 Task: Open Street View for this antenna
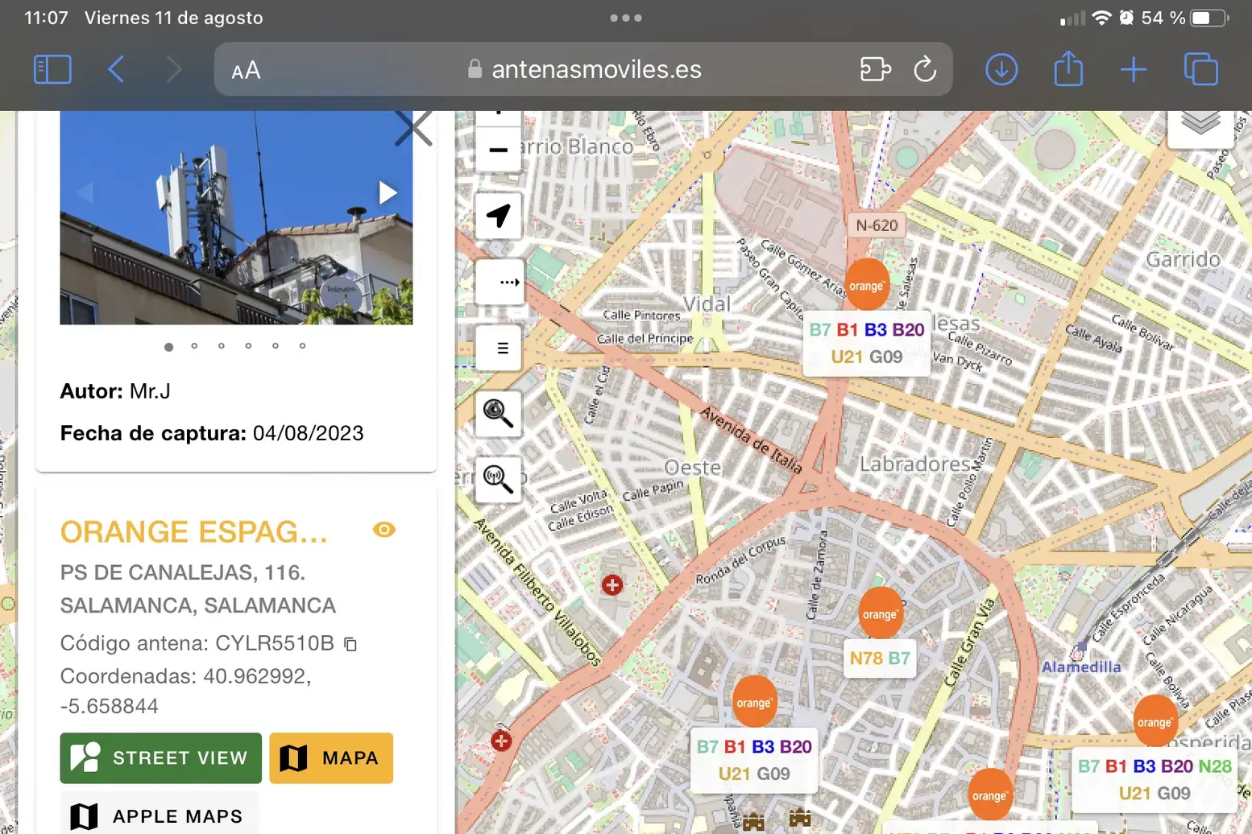[x=161, y=758]
